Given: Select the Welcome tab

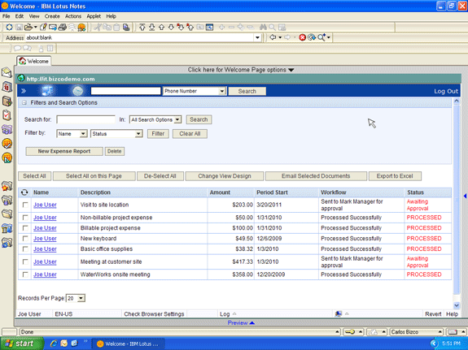Looking at the screenshot, I should (33, 61).
